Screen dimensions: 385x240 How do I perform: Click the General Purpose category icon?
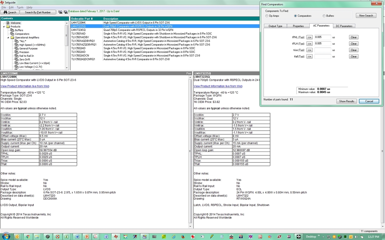(17, 48)
